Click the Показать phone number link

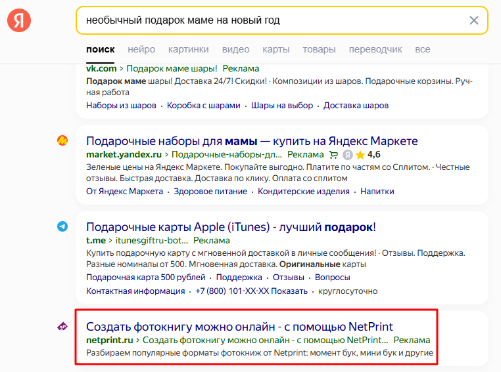tap(290, 291)
